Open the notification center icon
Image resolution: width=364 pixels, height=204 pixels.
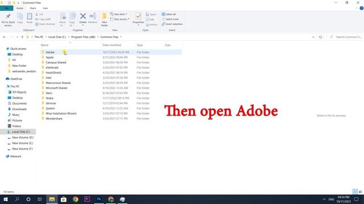357,199
